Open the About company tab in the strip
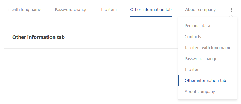Image resolution: width=241 pixels, height=104 pixels. coord(200,10)
